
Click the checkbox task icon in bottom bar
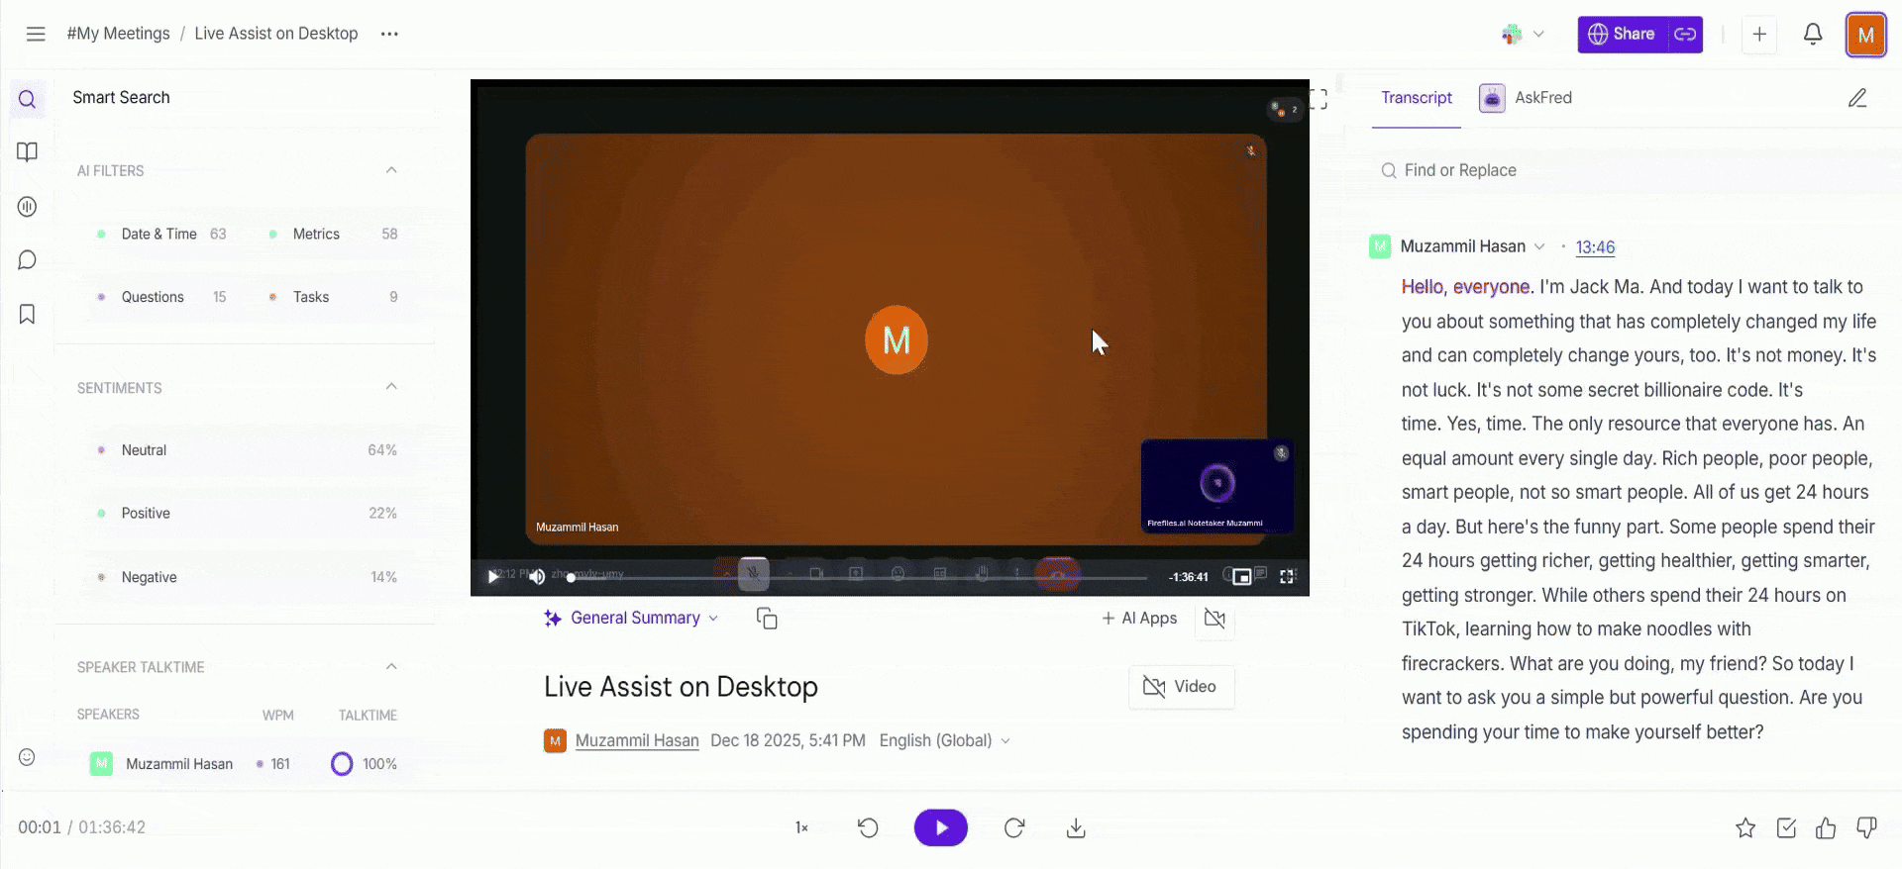pos(1786,828)
